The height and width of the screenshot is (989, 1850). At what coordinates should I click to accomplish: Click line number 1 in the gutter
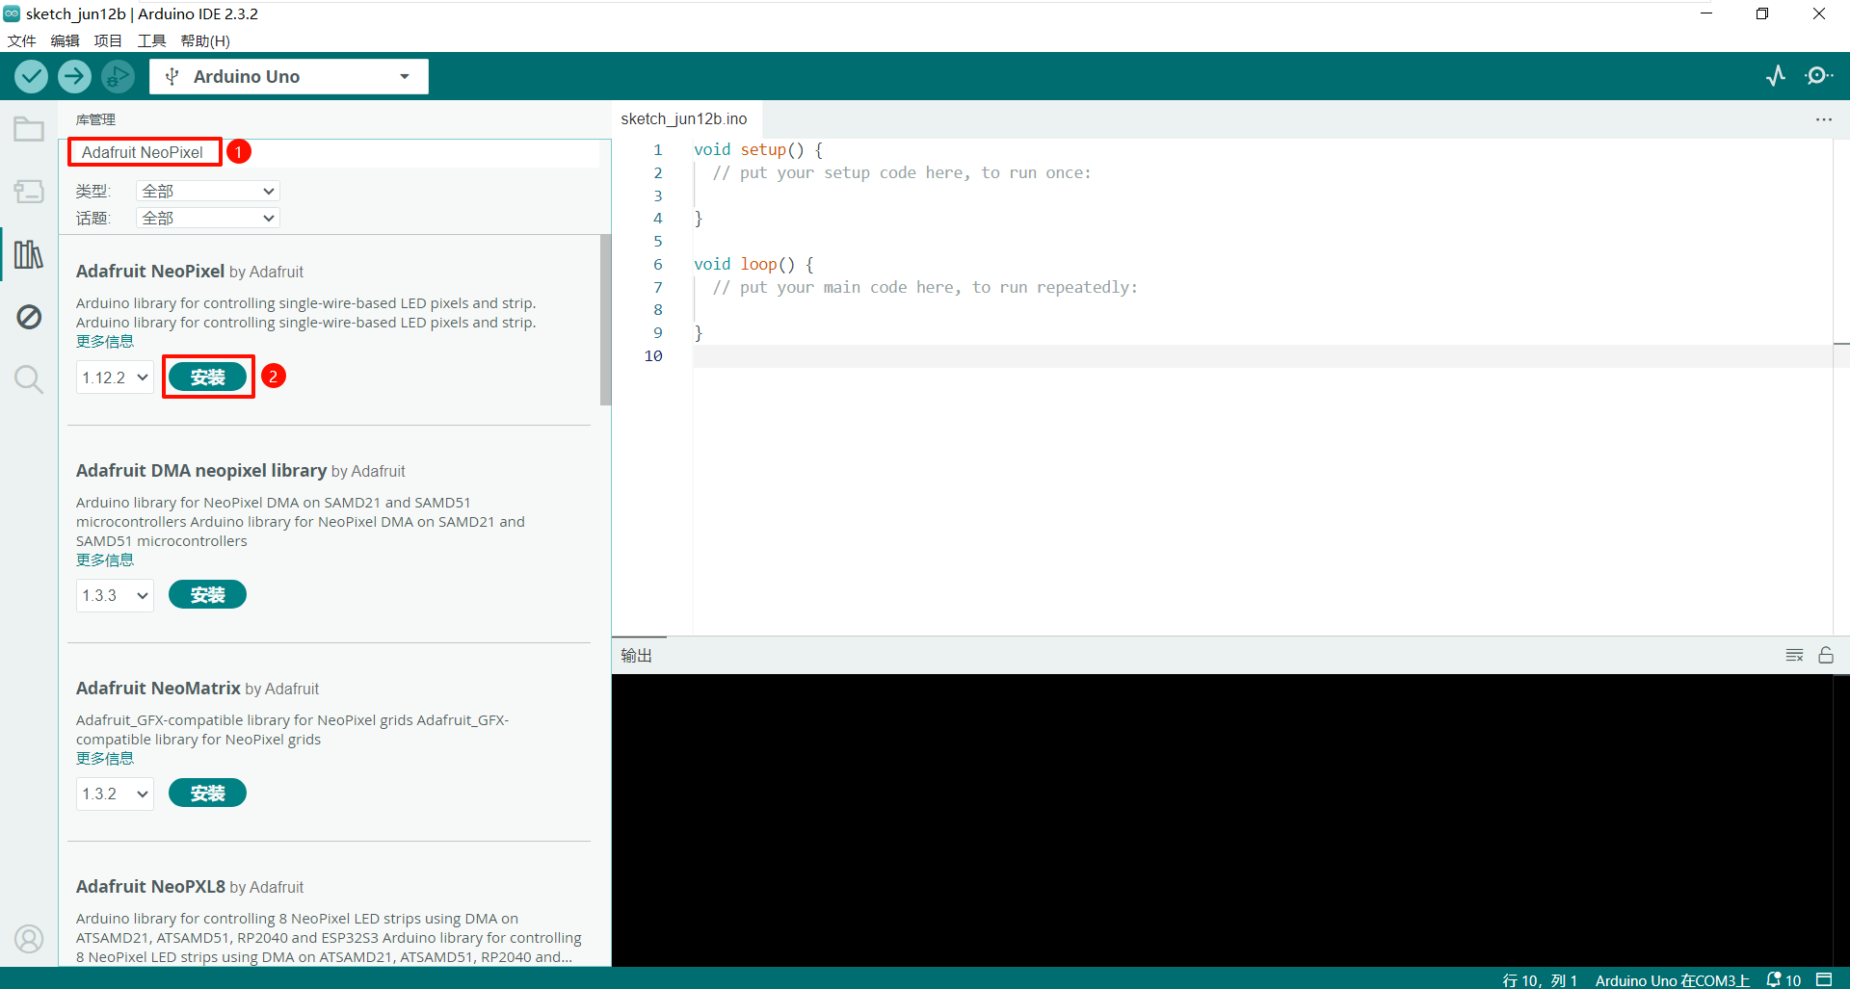pos(658,149)
